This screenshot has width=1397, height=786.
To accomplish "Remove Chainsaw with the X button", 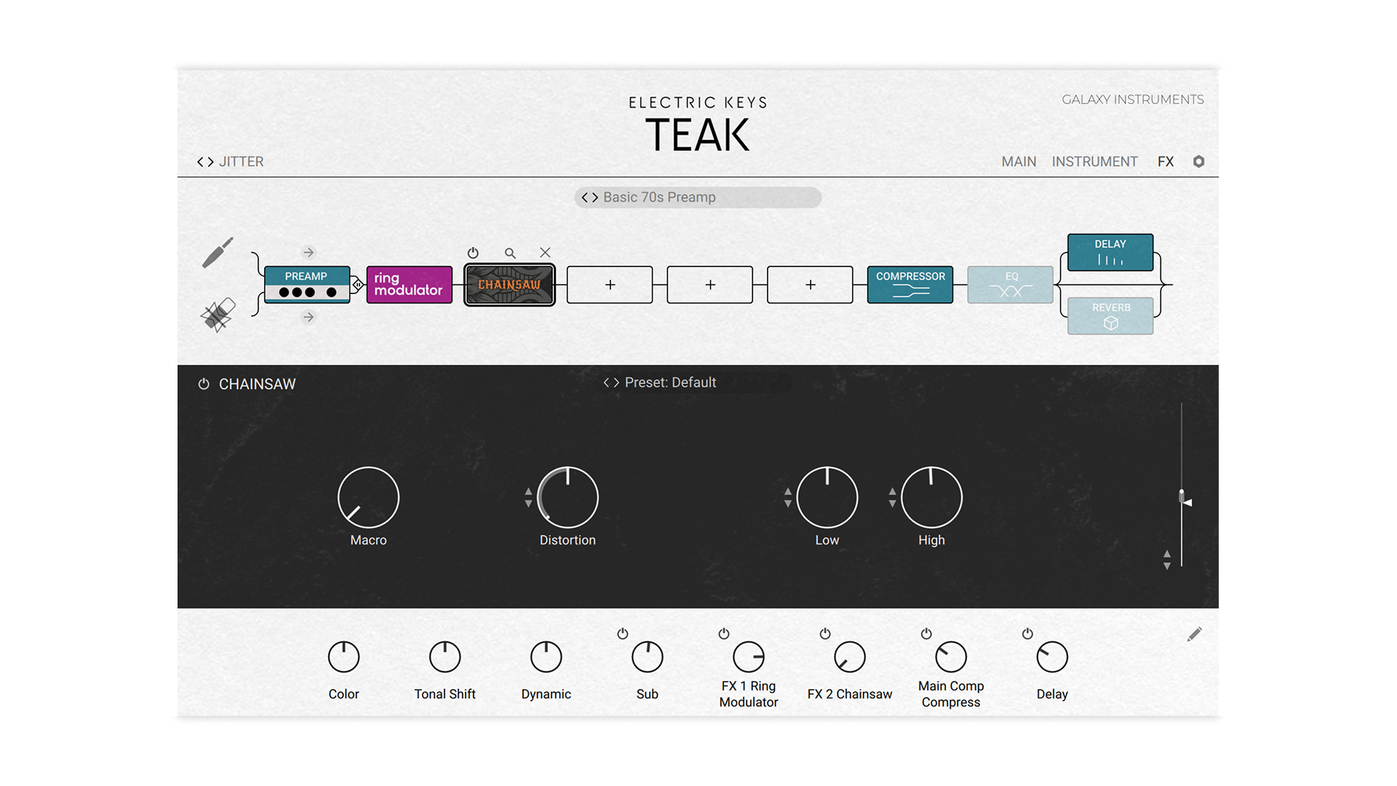I will coord(546,253).
